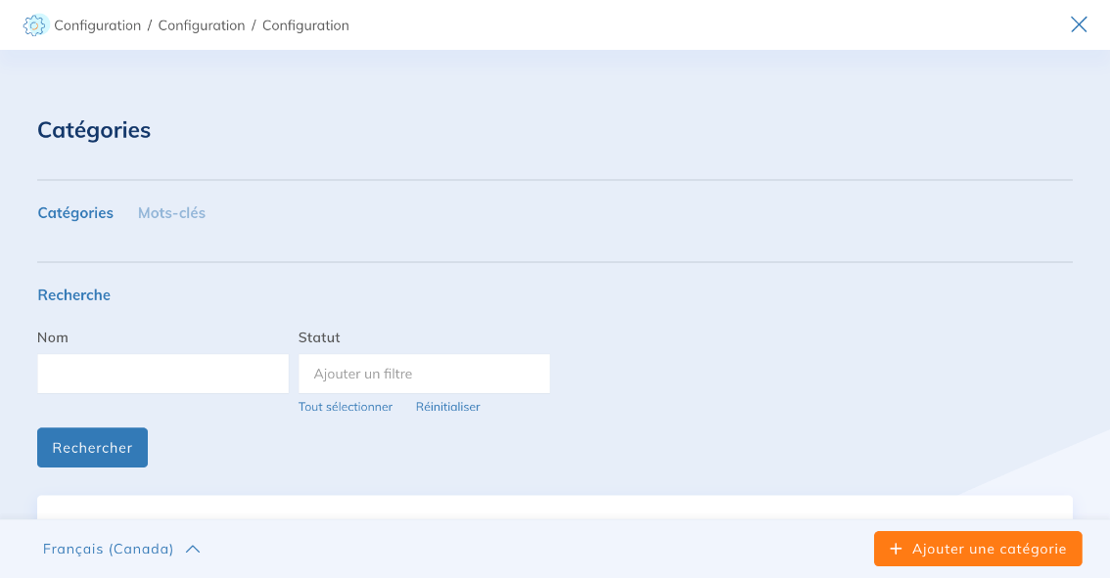Viewport: 1110px width, 578px height.
Task: Click the Configuration gear icon
Action: tap(34, 25)
